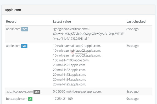Click the Latest value column header
Image resolution: width=157 pixels, height=104 pixels.
[62, 22]
